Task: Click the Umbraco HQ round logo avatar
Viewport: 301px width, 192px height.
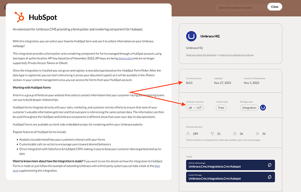Action: click(x=191, y=36)
